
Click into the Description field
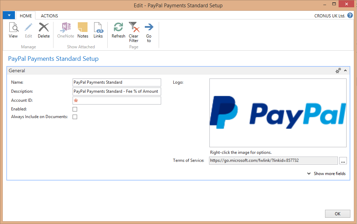point(117,92)
